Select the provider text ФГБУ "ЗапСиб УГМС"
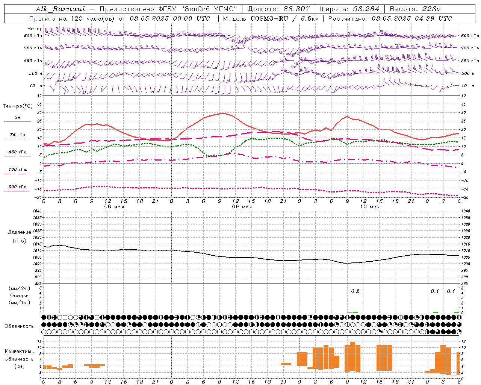Screen dimensions: 481x385 tap(198, 9)
